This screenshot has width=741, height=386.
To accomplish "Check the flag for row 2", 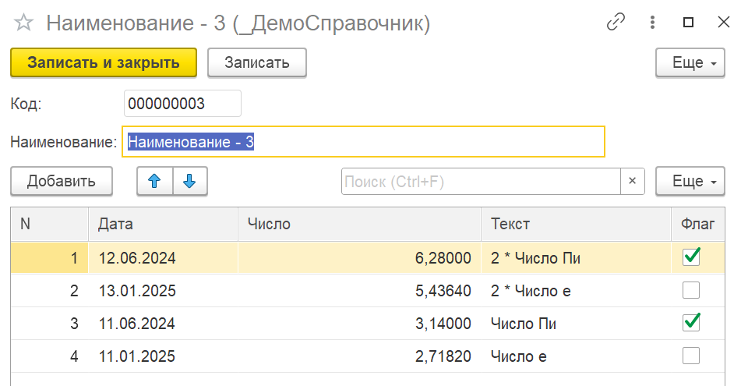I will (691, 291).
